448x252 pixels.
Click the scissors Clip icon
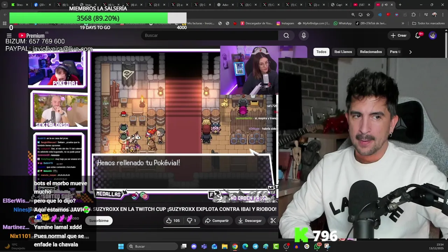(x=273, y=220)
